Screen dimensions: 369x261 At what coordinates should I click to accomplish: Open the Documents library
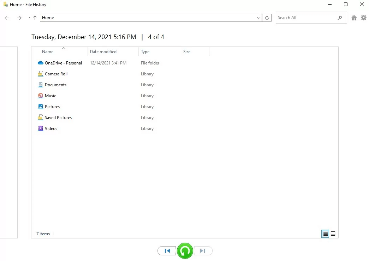tap(55, 85)
